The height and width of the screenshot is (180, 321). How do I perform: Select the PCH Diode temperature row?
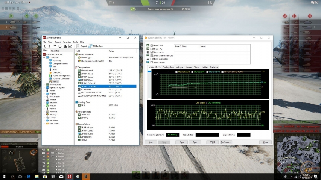pos(106,89)
